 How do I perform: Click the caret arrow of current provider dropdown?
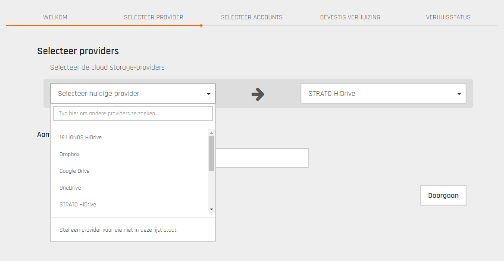coord(209,94)
